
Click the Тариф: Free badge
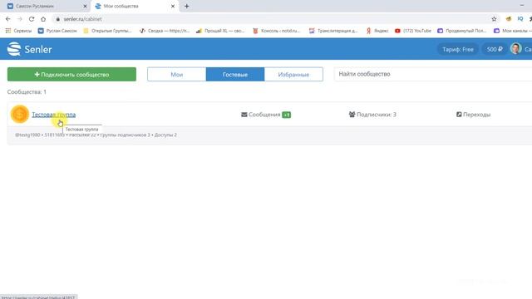click(x=458, y=49)
